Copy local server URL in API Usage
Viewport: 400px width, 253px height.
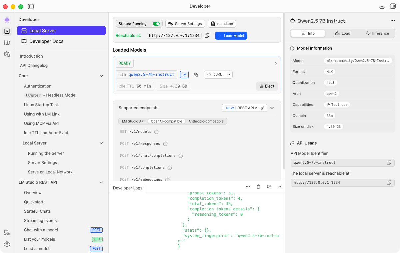click(x=389, y=183)
